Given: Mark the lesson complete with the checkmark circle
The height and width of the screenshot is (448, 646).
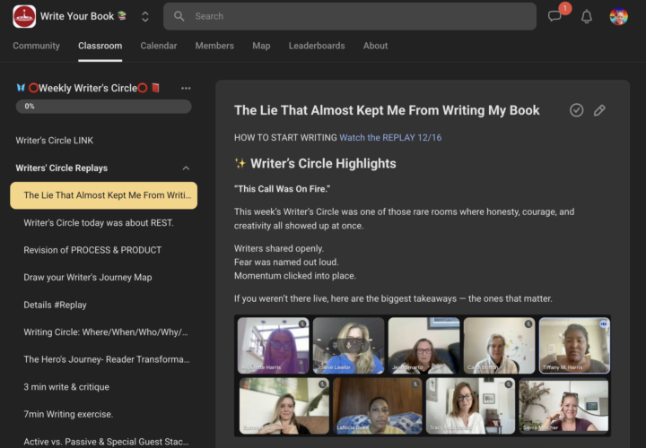Looking at the screenshot, I should tap(576, 110).
